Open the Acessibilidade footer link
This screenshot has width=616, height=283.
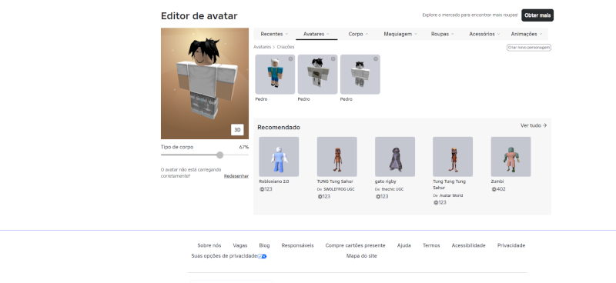pyautogui.click(x=468, y=246)
